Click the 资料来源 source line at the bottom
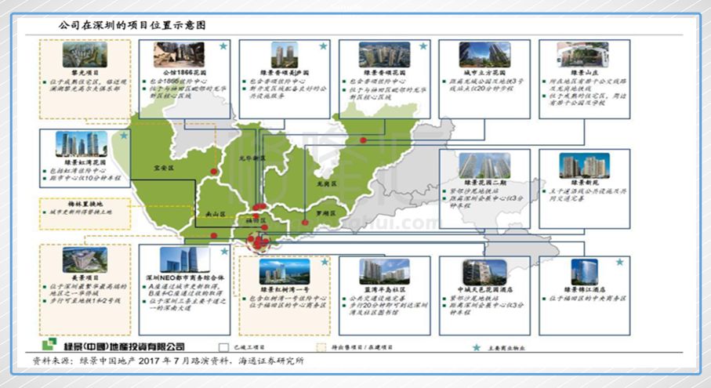 [169, 361]
